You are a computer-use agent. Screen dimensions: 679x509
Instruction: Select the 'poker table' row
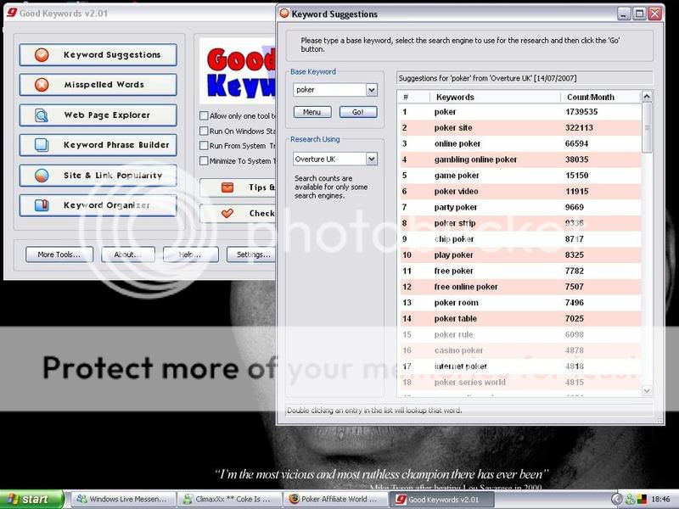(x=519, y=319)
